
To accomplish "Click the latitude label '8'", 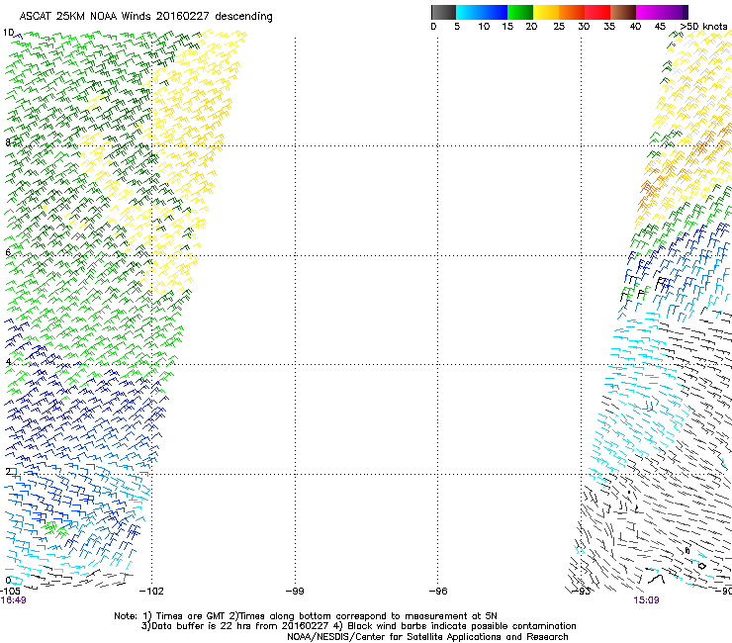I will (x=8, y=142).
